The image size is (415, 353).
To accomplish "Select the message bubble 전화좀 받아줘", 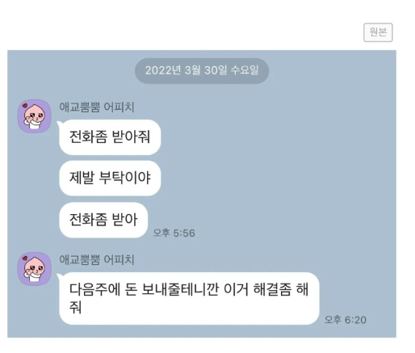I will (110, 137).
